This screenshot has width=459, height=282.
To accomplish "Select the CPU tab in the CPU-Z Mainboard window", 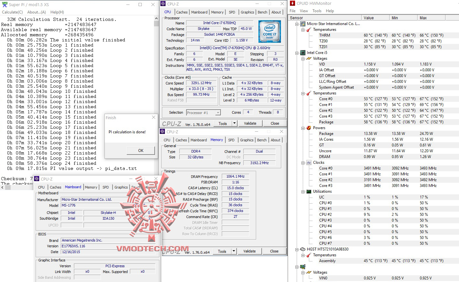I will pyautogui.click(x=41, y=187).
